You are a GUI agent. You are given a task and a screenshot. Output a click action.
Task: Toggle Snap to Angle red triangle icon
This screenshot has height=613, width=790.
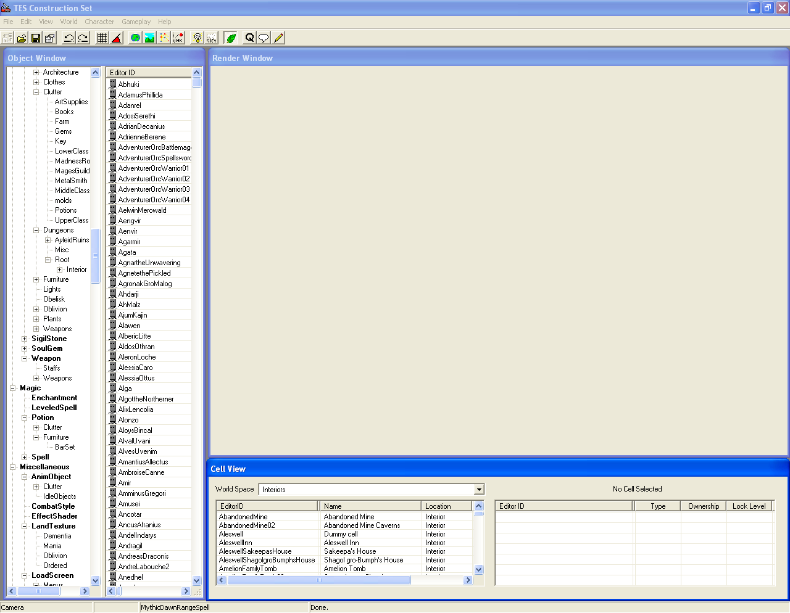click(116, 38)
